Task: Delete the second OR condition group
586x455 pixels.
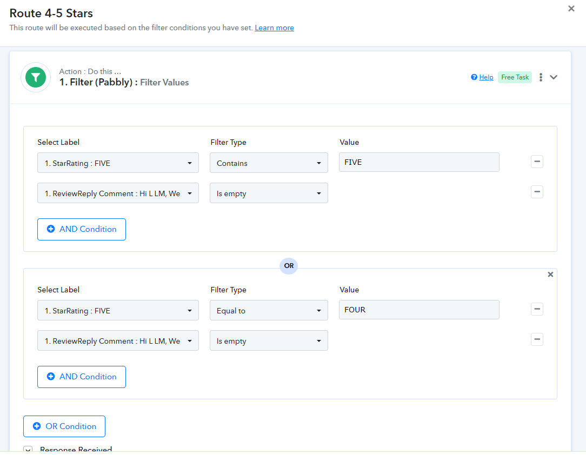Action: point(550,274)
